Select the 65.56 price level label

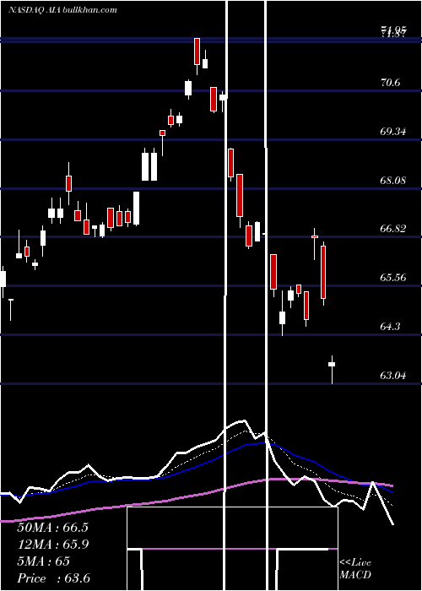393,278
